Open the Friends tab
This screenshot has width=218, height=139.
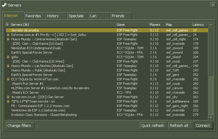pos(121,16)
